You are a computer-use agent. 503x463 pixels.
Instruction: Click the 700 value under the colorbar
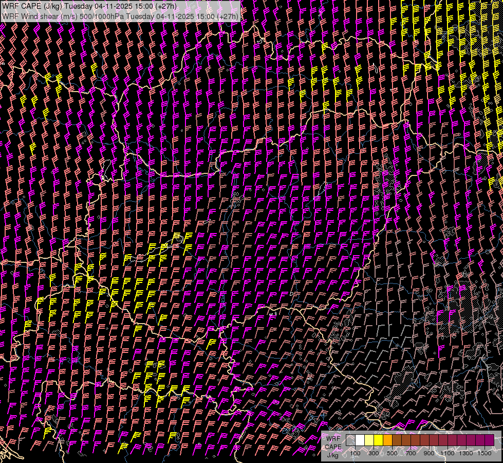coord(411,453)
